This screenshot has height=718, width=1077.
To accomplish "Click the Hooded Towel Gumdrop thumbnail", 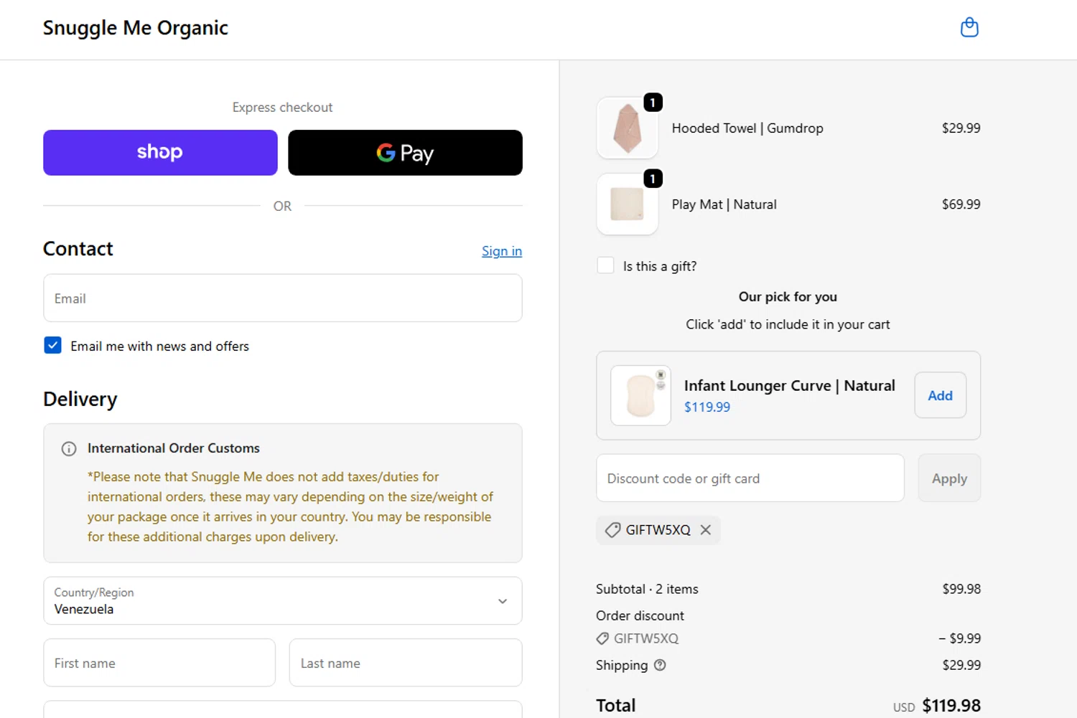I will [628, 128].
